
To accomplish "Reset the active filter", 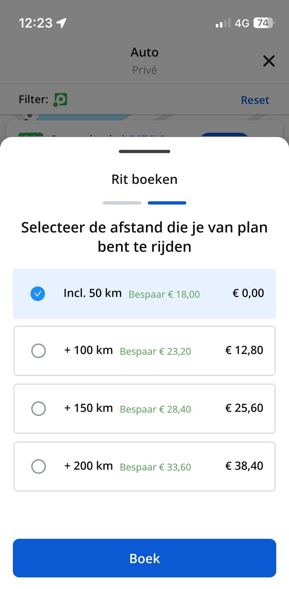I will [x=255, y=100].
